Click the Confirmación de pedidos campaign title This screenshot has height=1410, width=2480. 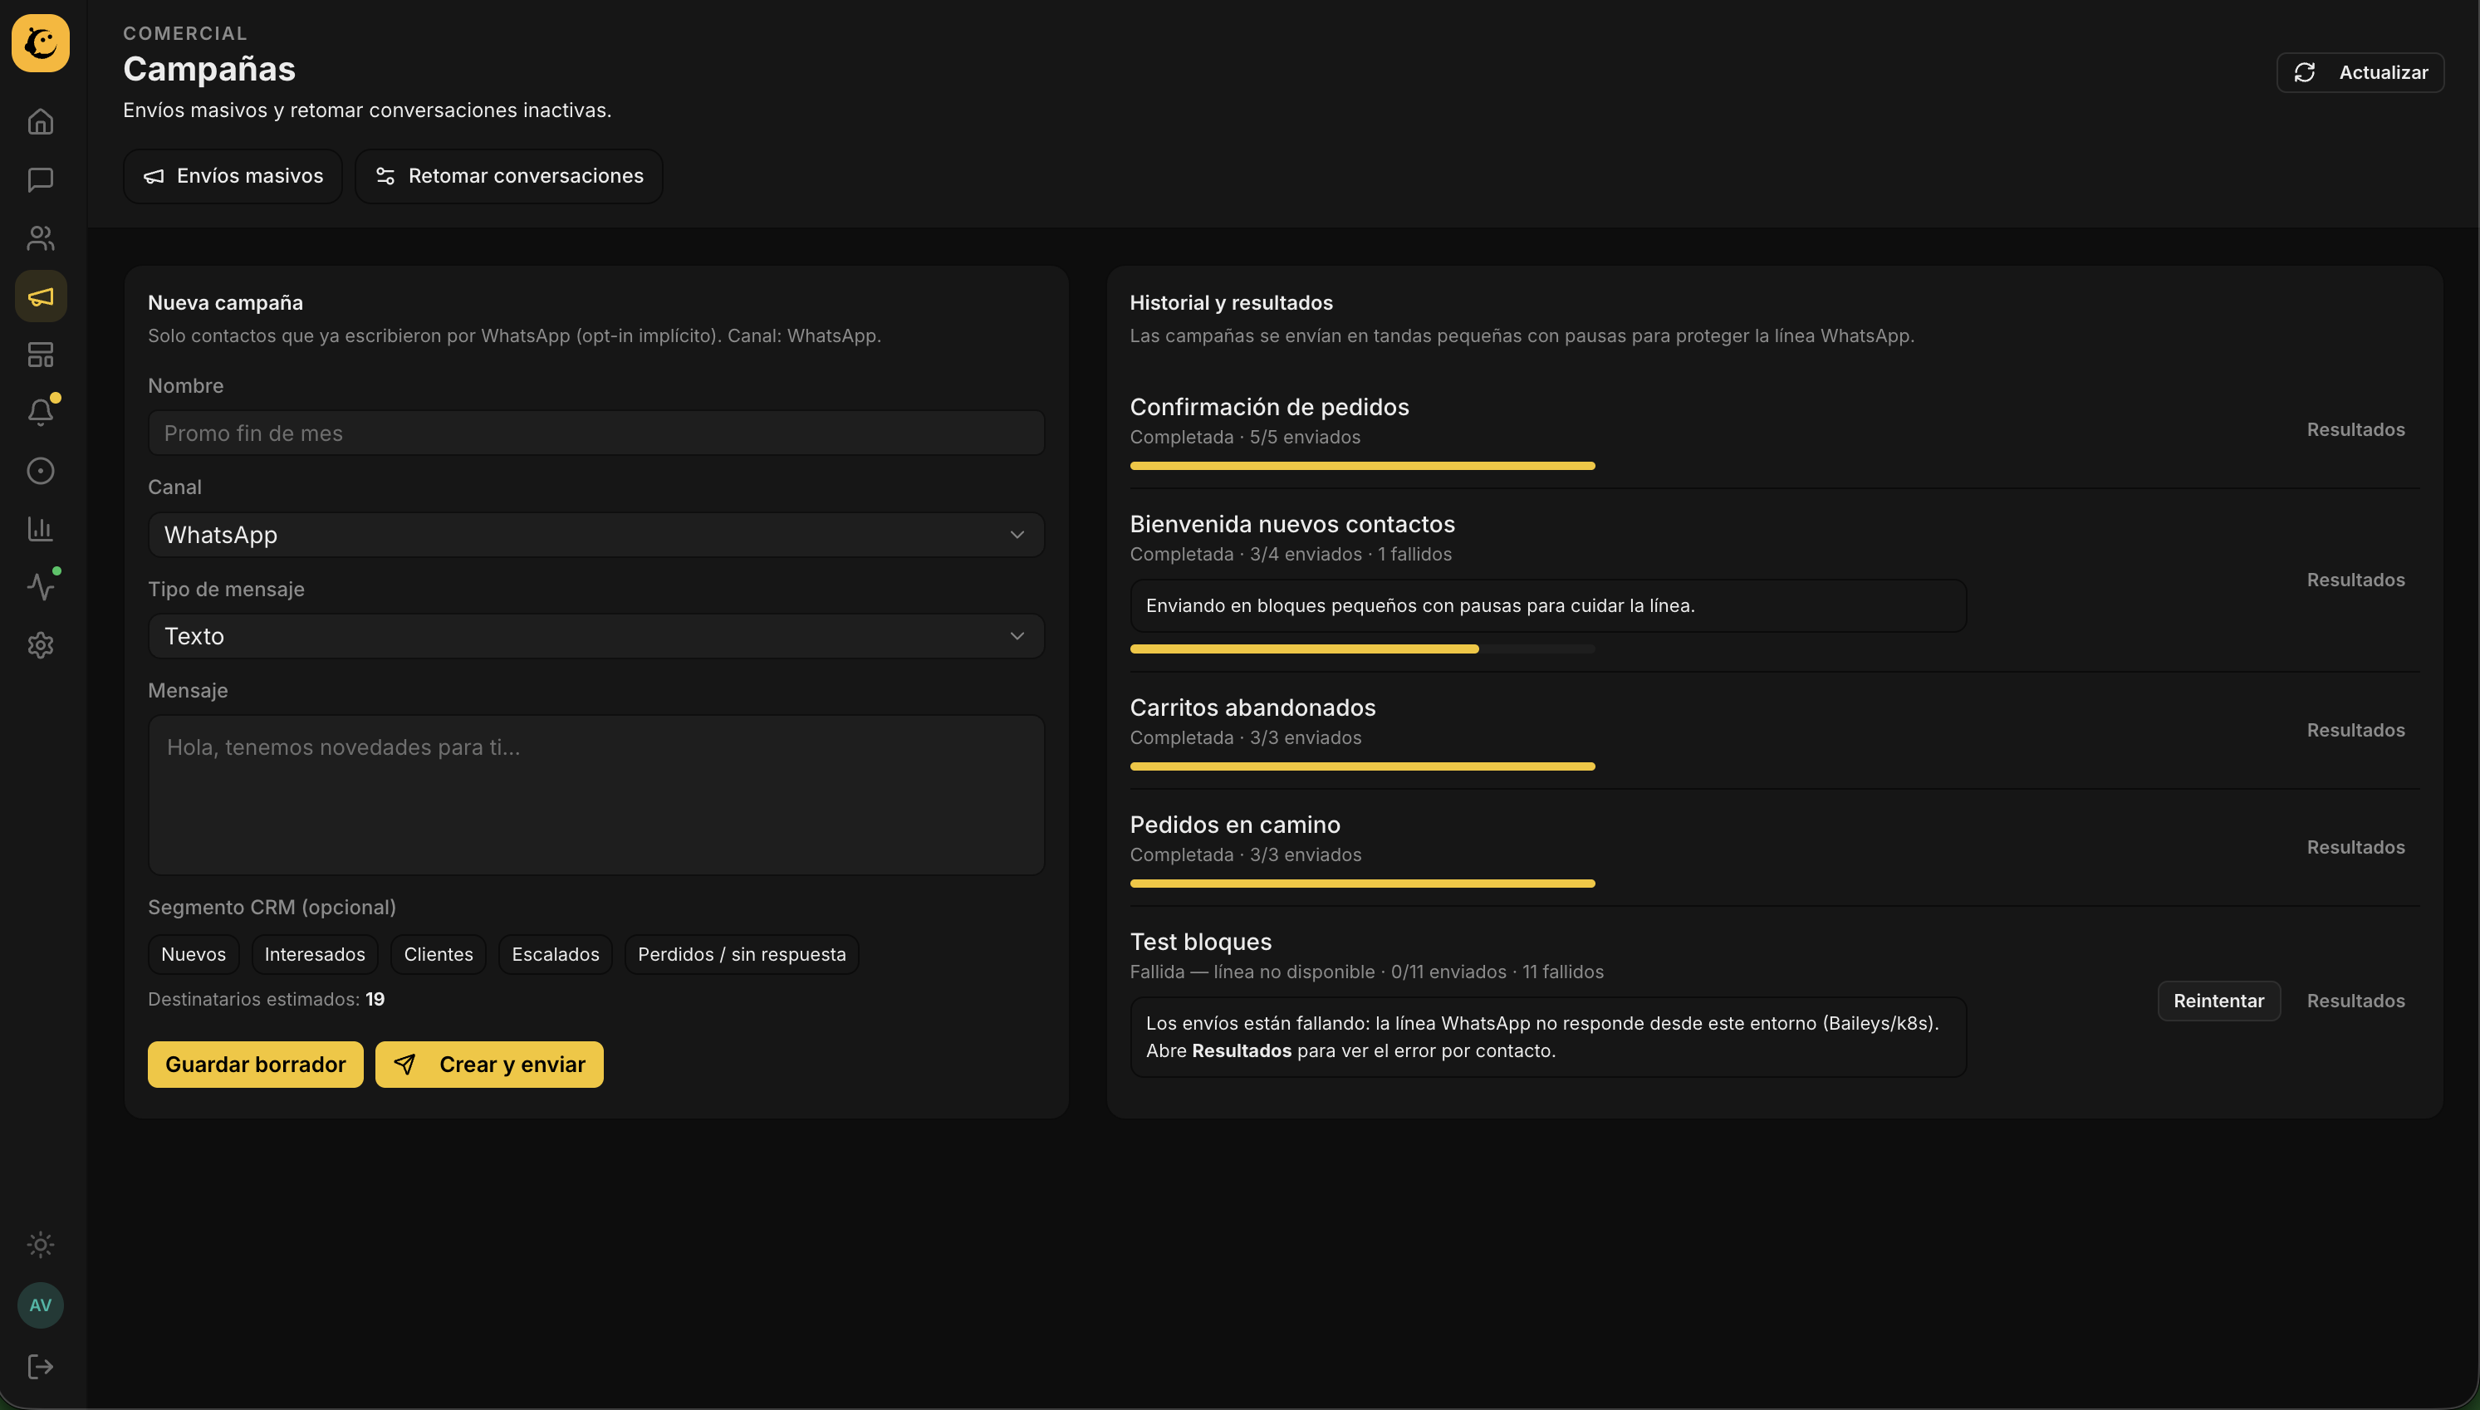click(1270, 407)
